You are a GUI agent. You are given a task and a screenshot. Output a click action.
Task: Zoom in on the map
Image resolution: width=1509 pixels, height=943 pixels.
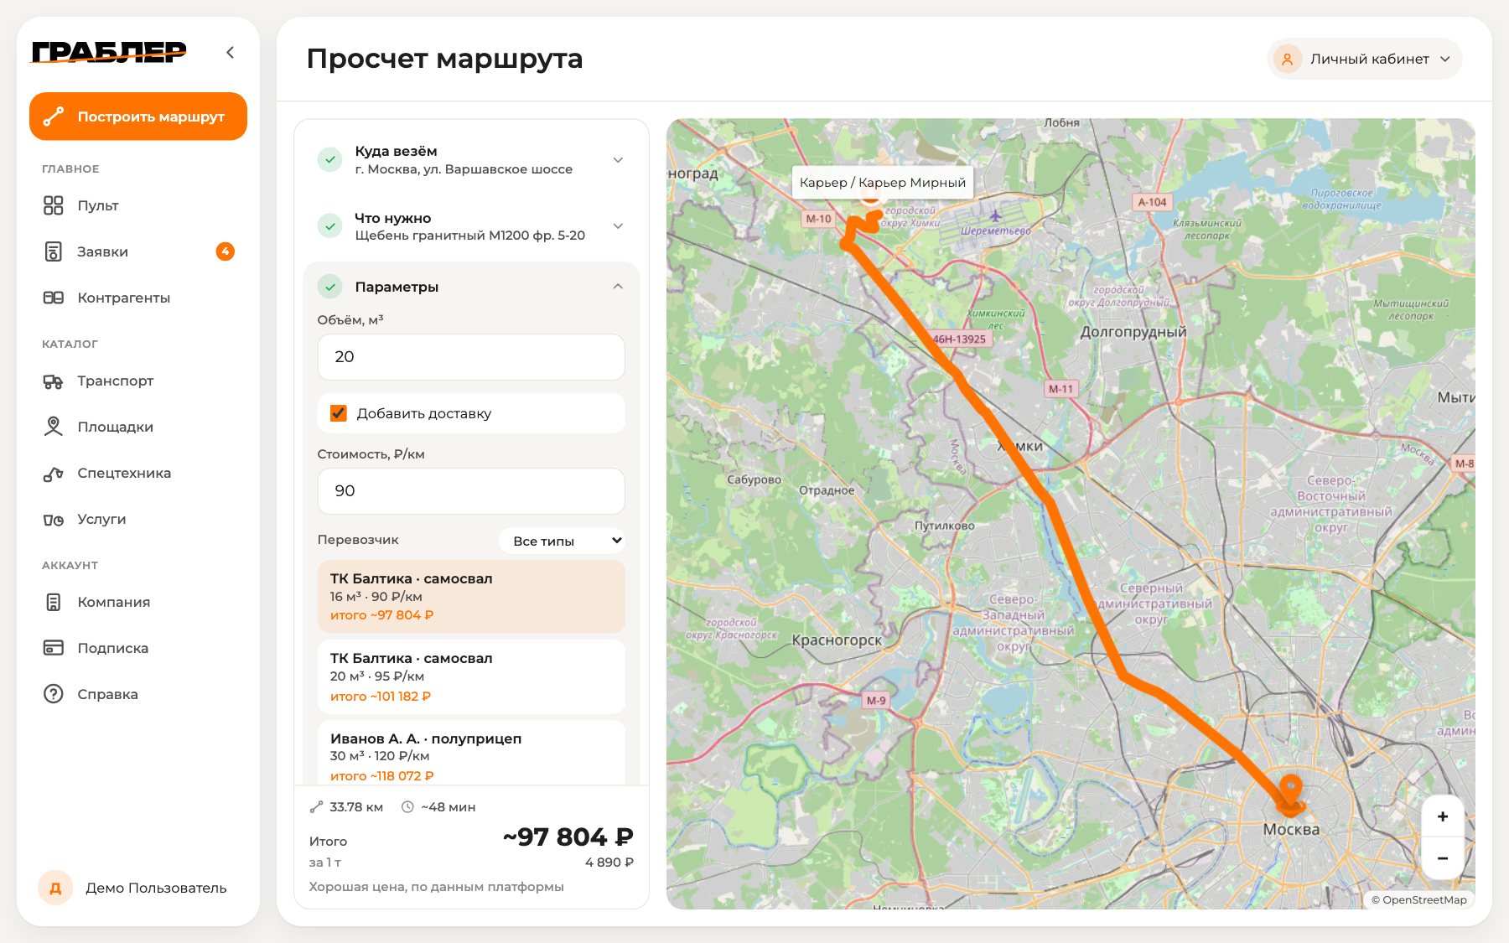tap(1443, 816)
